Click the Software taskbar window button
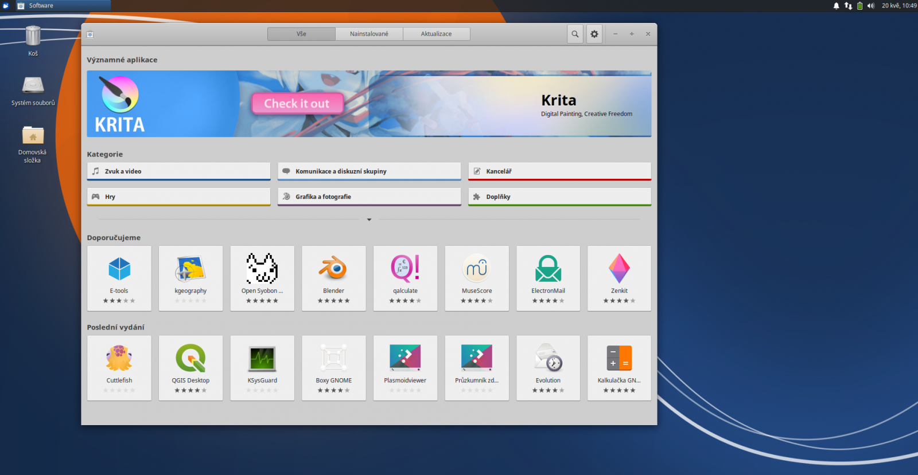The width and height of the screenshot is (918, 475). [62, 6]
